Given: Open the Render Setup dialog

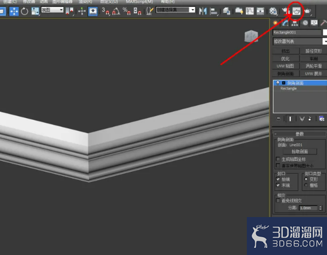Looking at the screenshot, I should 285,11.
